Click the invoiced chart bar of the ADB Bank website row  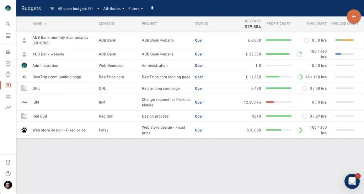(344, 54)
